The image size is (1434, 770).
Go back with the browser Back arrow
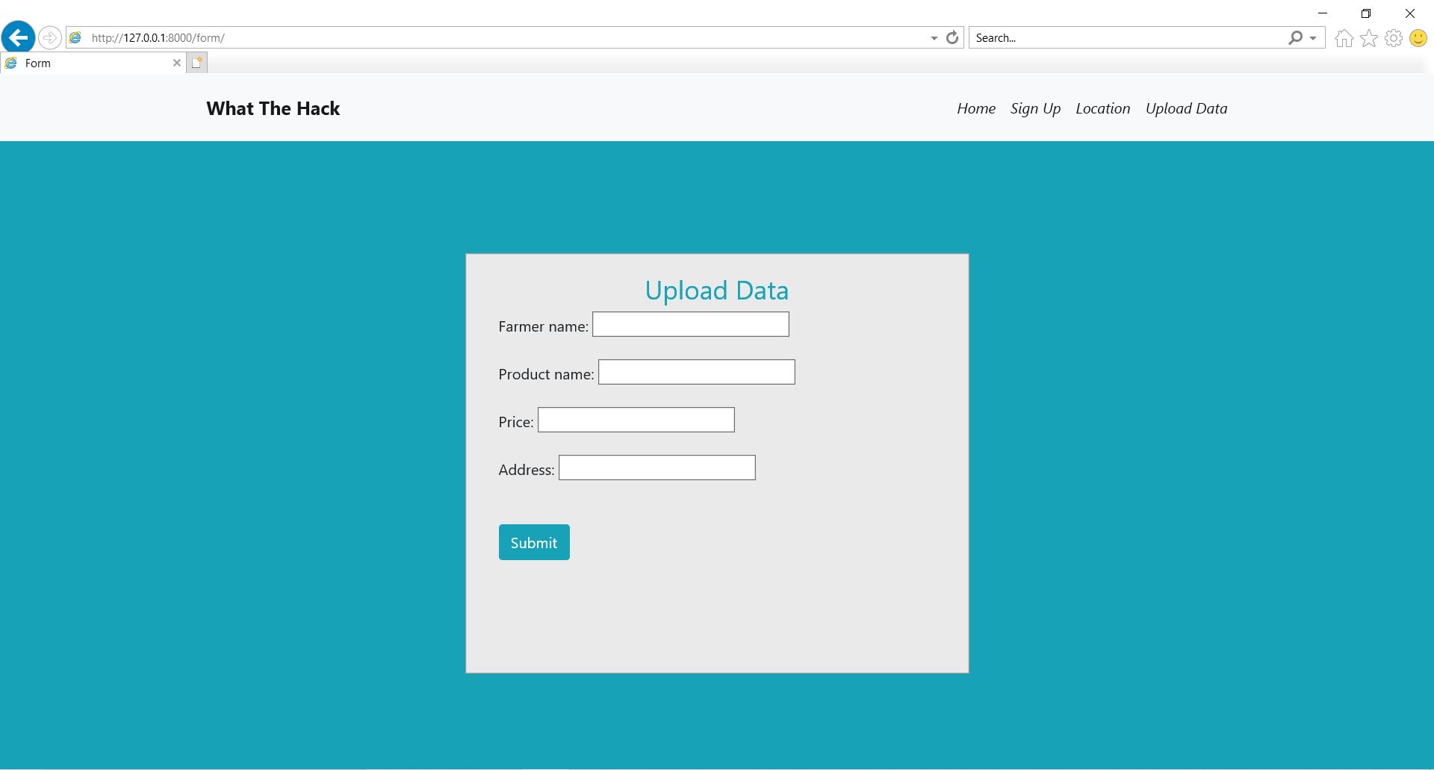19,37
